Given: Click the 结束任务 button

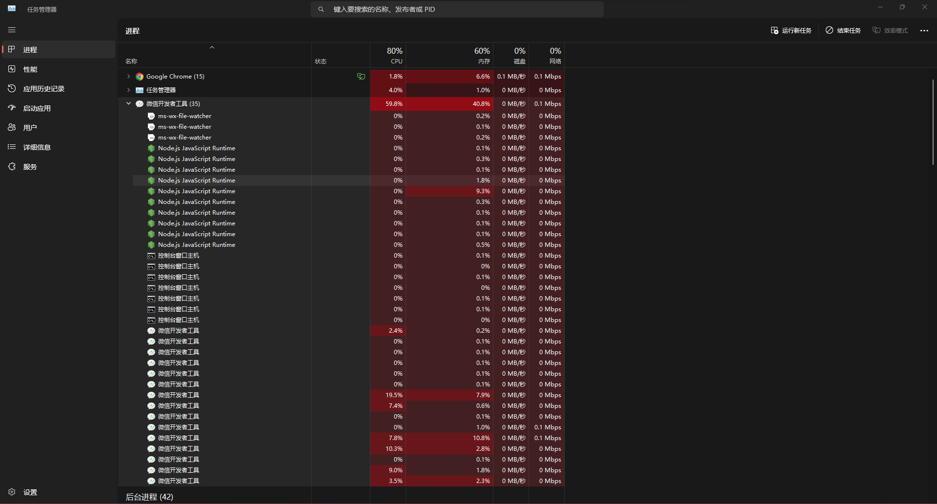Looking at the screenshot, I should coord(843,30).
